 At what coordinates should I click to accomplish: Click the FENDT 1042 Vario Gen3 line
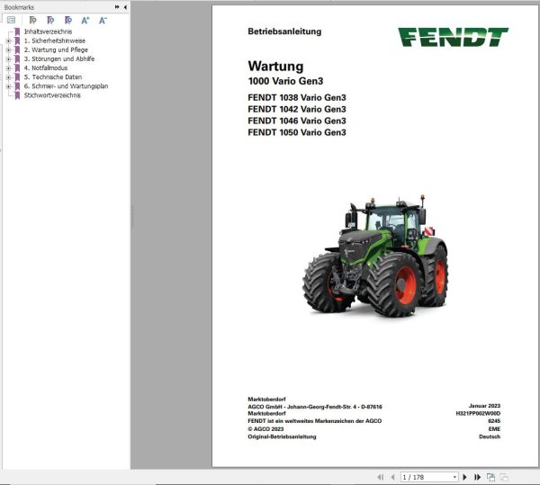(297, 109)
